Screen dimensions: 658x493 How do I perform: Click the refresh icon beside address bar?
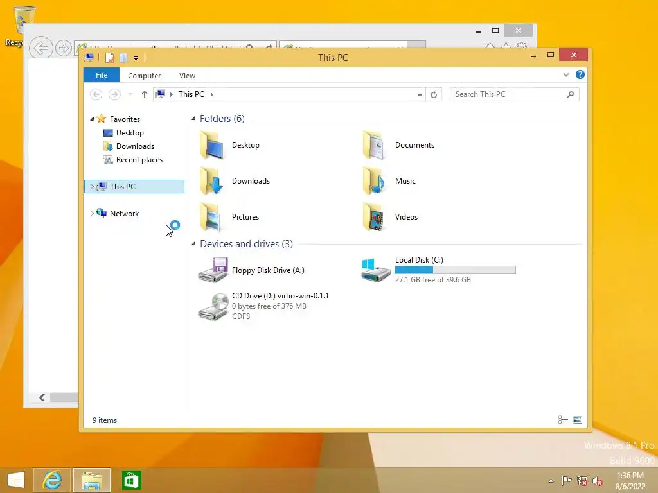tap(434, 95)
